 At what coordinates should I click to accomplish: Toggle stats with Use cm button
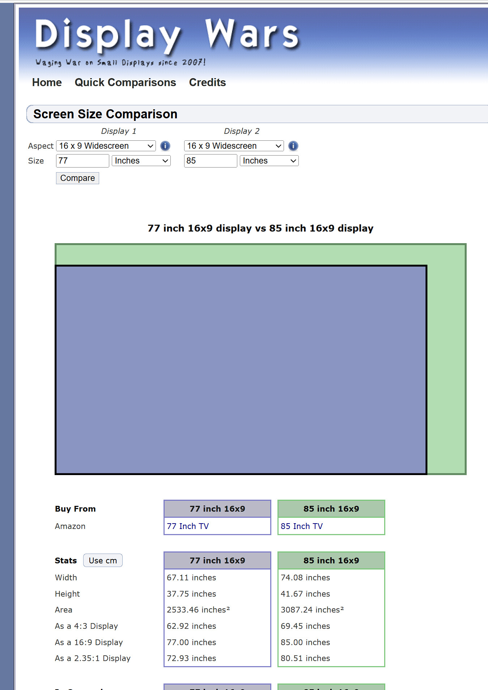pyautogui.click(x=103, y=560)
